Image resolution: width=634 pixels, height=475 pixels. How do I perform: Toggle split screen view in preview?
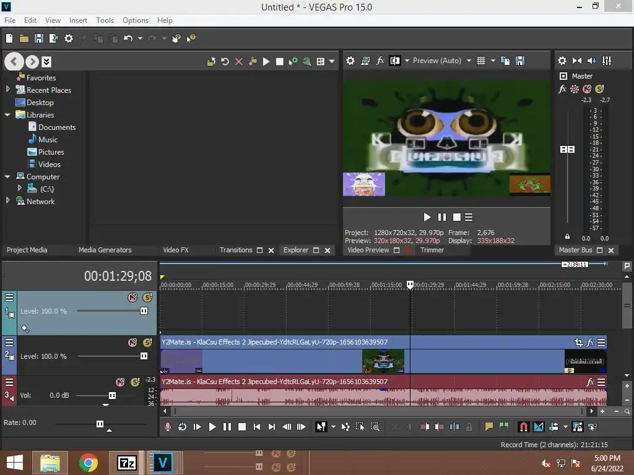[x=394, y=61]
